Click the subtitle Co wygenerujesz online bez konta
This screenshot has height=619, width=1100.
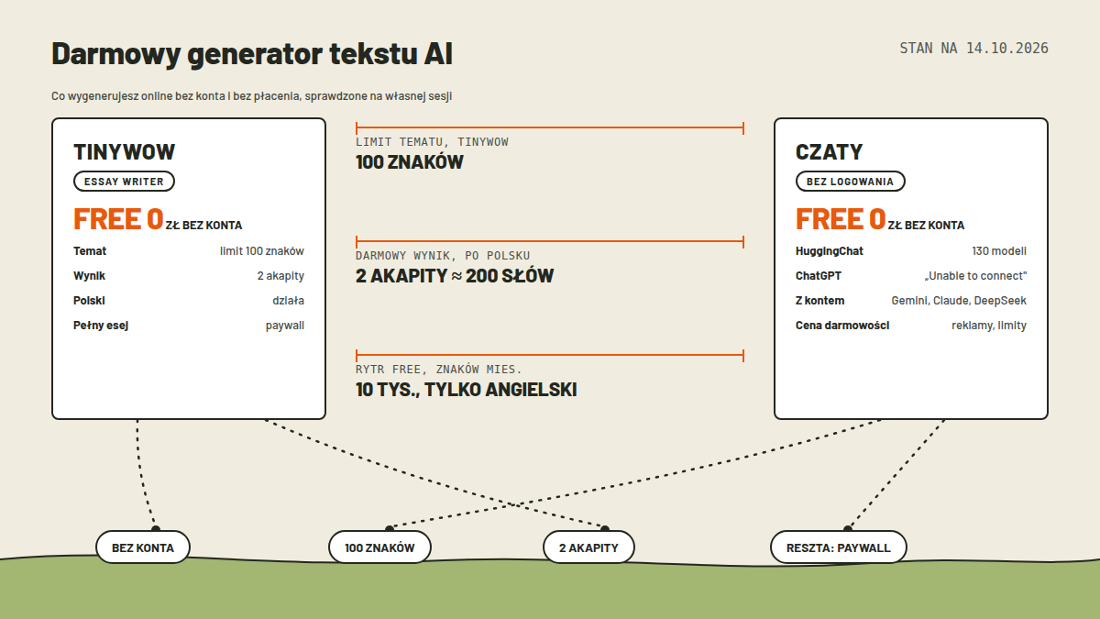click(252, 95)
